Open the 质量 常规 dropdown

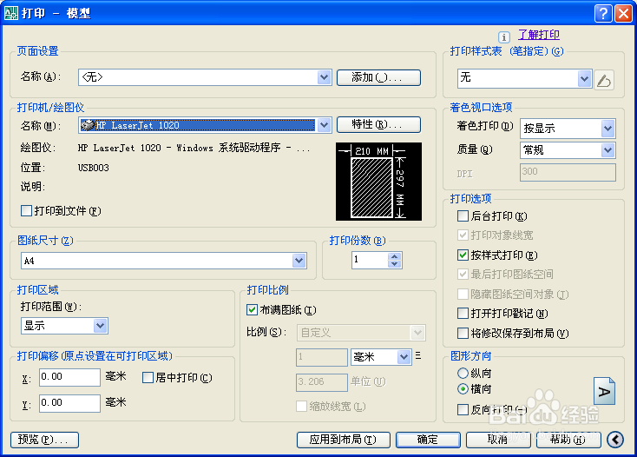[607, 150]
